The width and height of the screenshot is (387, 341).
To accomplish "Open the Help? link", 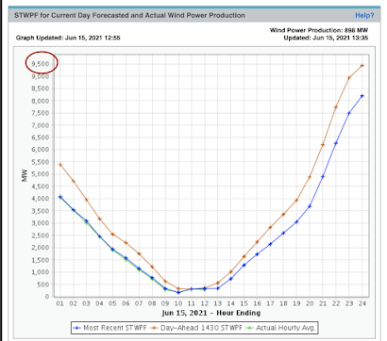I will click(x=364, y=15).
